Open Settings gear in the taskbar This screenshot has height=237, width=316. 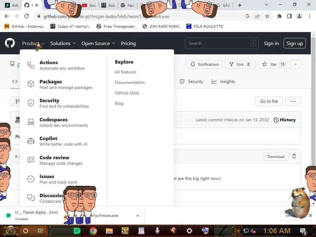189,231
